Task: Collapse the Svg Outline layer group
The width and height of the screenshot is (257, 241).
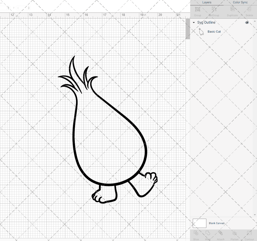Action: tap(194, 22)
